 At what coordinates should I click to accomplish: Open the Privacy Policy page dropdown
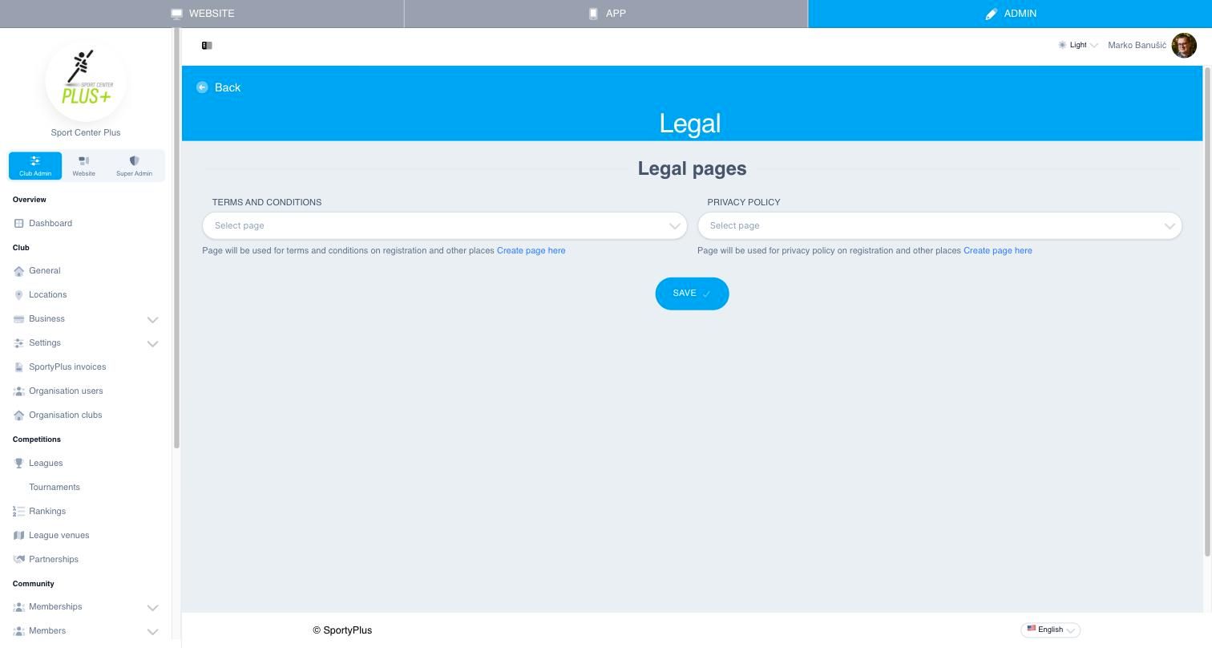[x=939, y=225]
